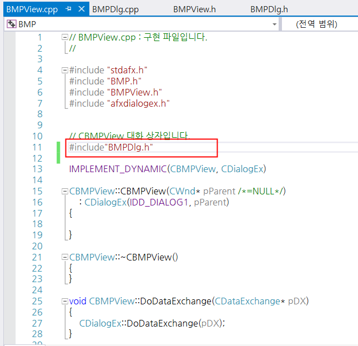Viewport: 358px width, 346px height.
Task: Collapse the ~CBMPView destructor at line 21
Action: 65,257
